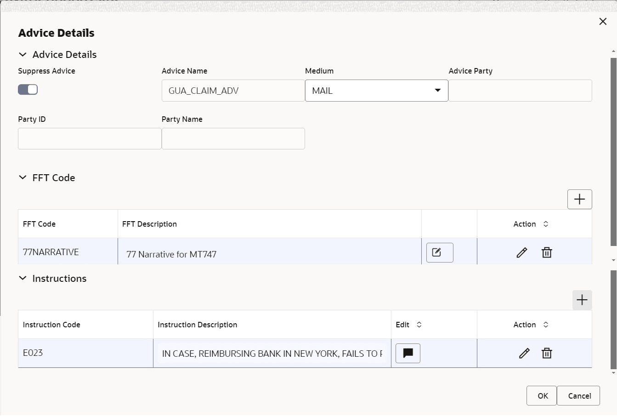Click the Party ID input field
Screen dimensions: 617x417
click(89, 138)
